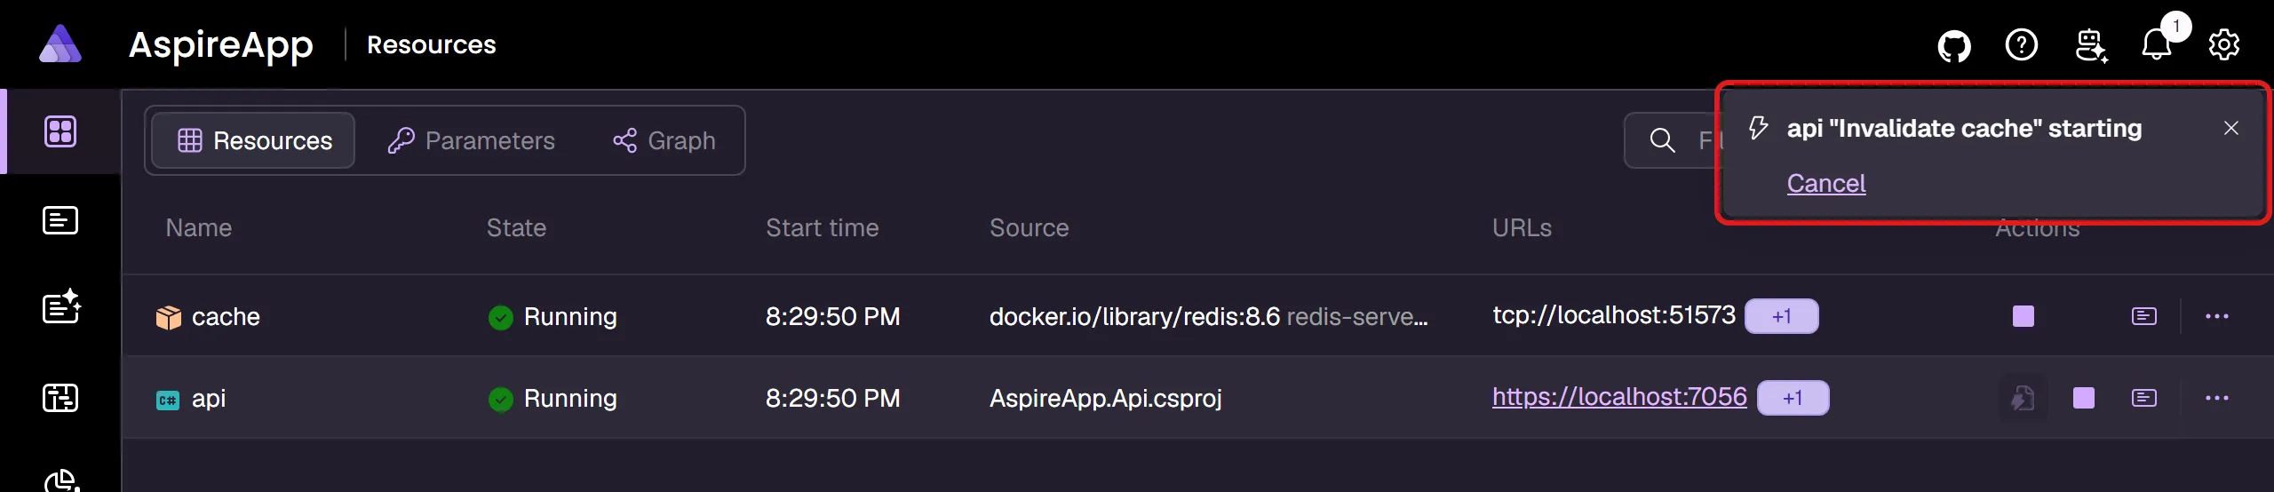Expand the +1 URLs badge for api
The height and width of the screenshot is (492, 2274).
1793,398
